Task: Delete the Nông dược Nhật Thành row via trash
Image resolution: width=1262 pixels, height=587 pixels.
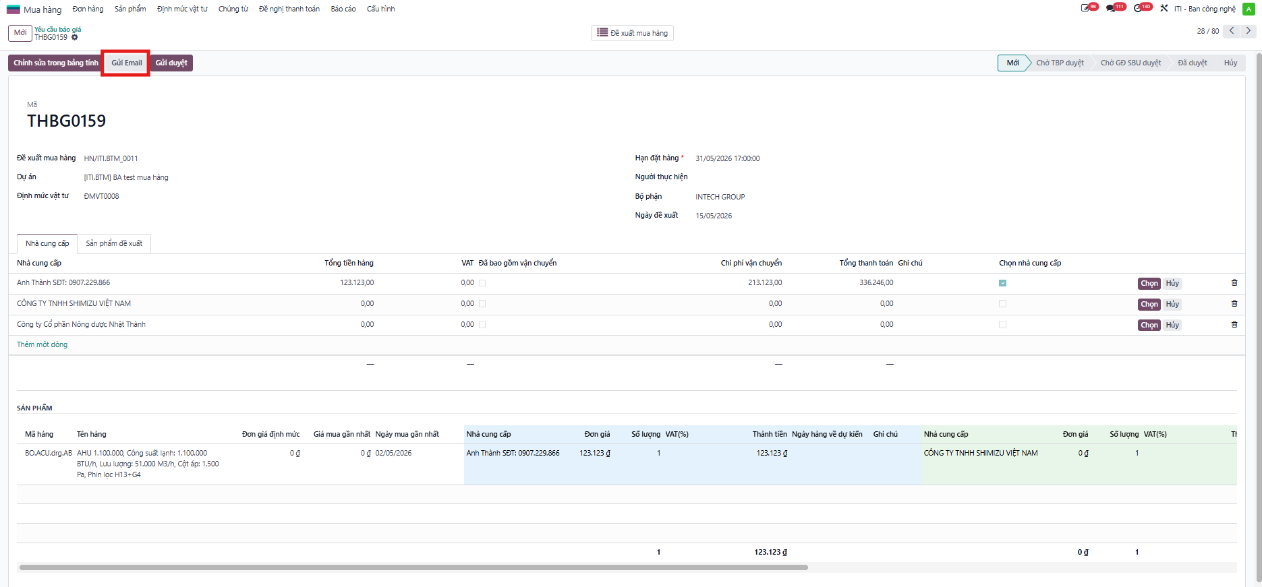Action: (x=1234, y=325)
